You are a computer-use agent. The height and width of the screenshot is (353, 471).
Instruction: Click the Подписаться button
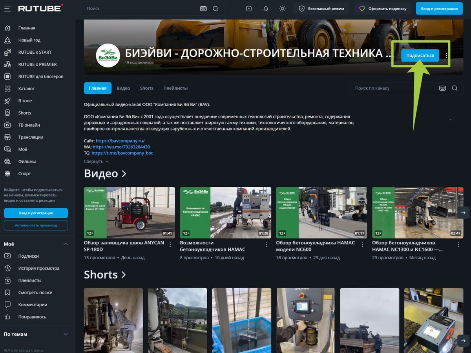(x=420, y=55)
